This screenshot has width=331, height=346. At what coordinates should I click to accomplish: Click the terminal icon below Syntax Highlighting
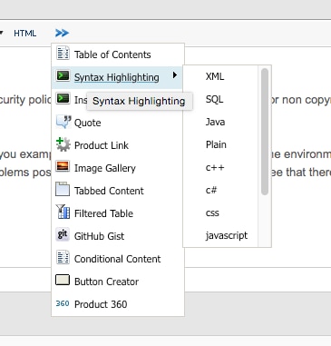pyautogui.click(x=63, y=98)
